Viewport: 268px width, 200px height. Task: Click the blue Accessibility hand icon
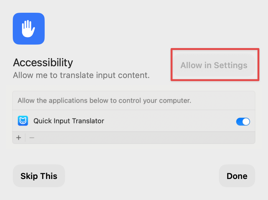pos(29,29)
